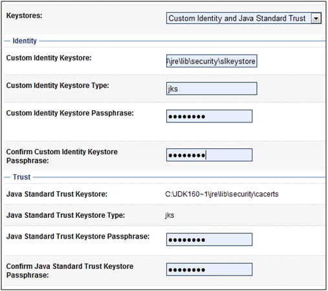Focus the Java Standard Trust Keystore Passphrase field
328x291 pixels.
point(209,239)
